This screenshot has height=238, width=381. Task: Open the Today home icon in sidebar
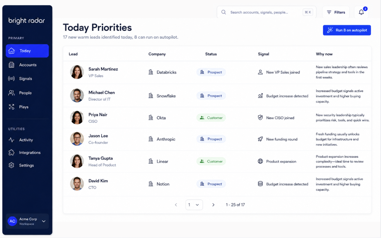tap(11, 51)
